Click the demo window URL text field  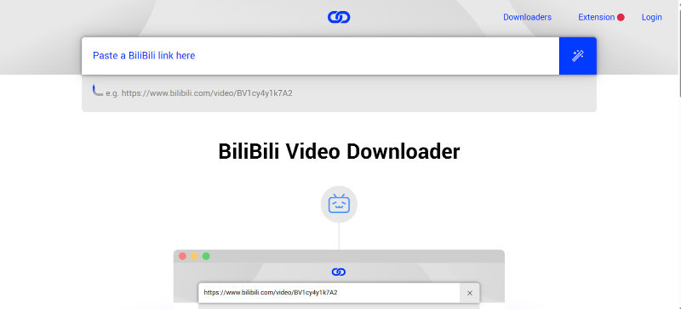[329, 293]
